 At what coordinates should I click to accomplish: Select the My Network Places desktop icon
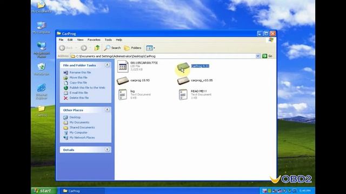[x=41, y=50]
